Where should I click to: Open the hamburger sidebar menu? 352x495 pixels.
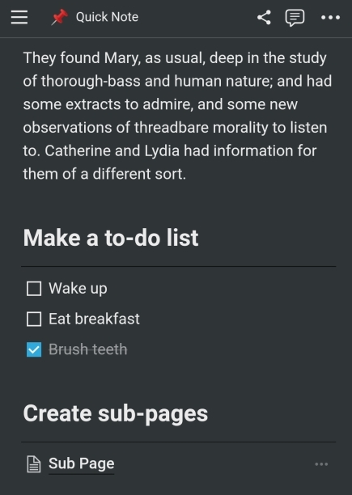pyautogui.click(x=19, y=17)
